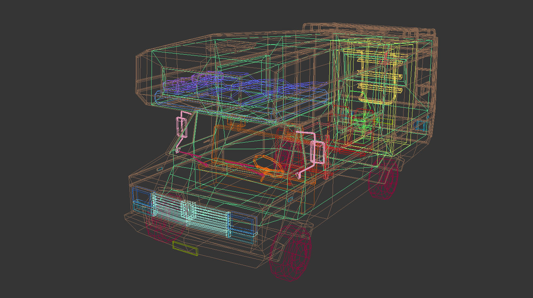Select the yellow ladder wireframe
Viewport: 533px width, 298px height.
point(379,76)
